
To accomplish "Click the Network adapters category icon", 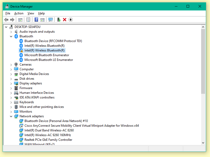I will 16,116.
